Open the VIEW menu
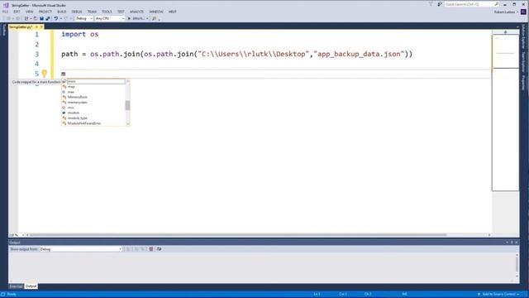Screen dimensions: 529x298 30,12
